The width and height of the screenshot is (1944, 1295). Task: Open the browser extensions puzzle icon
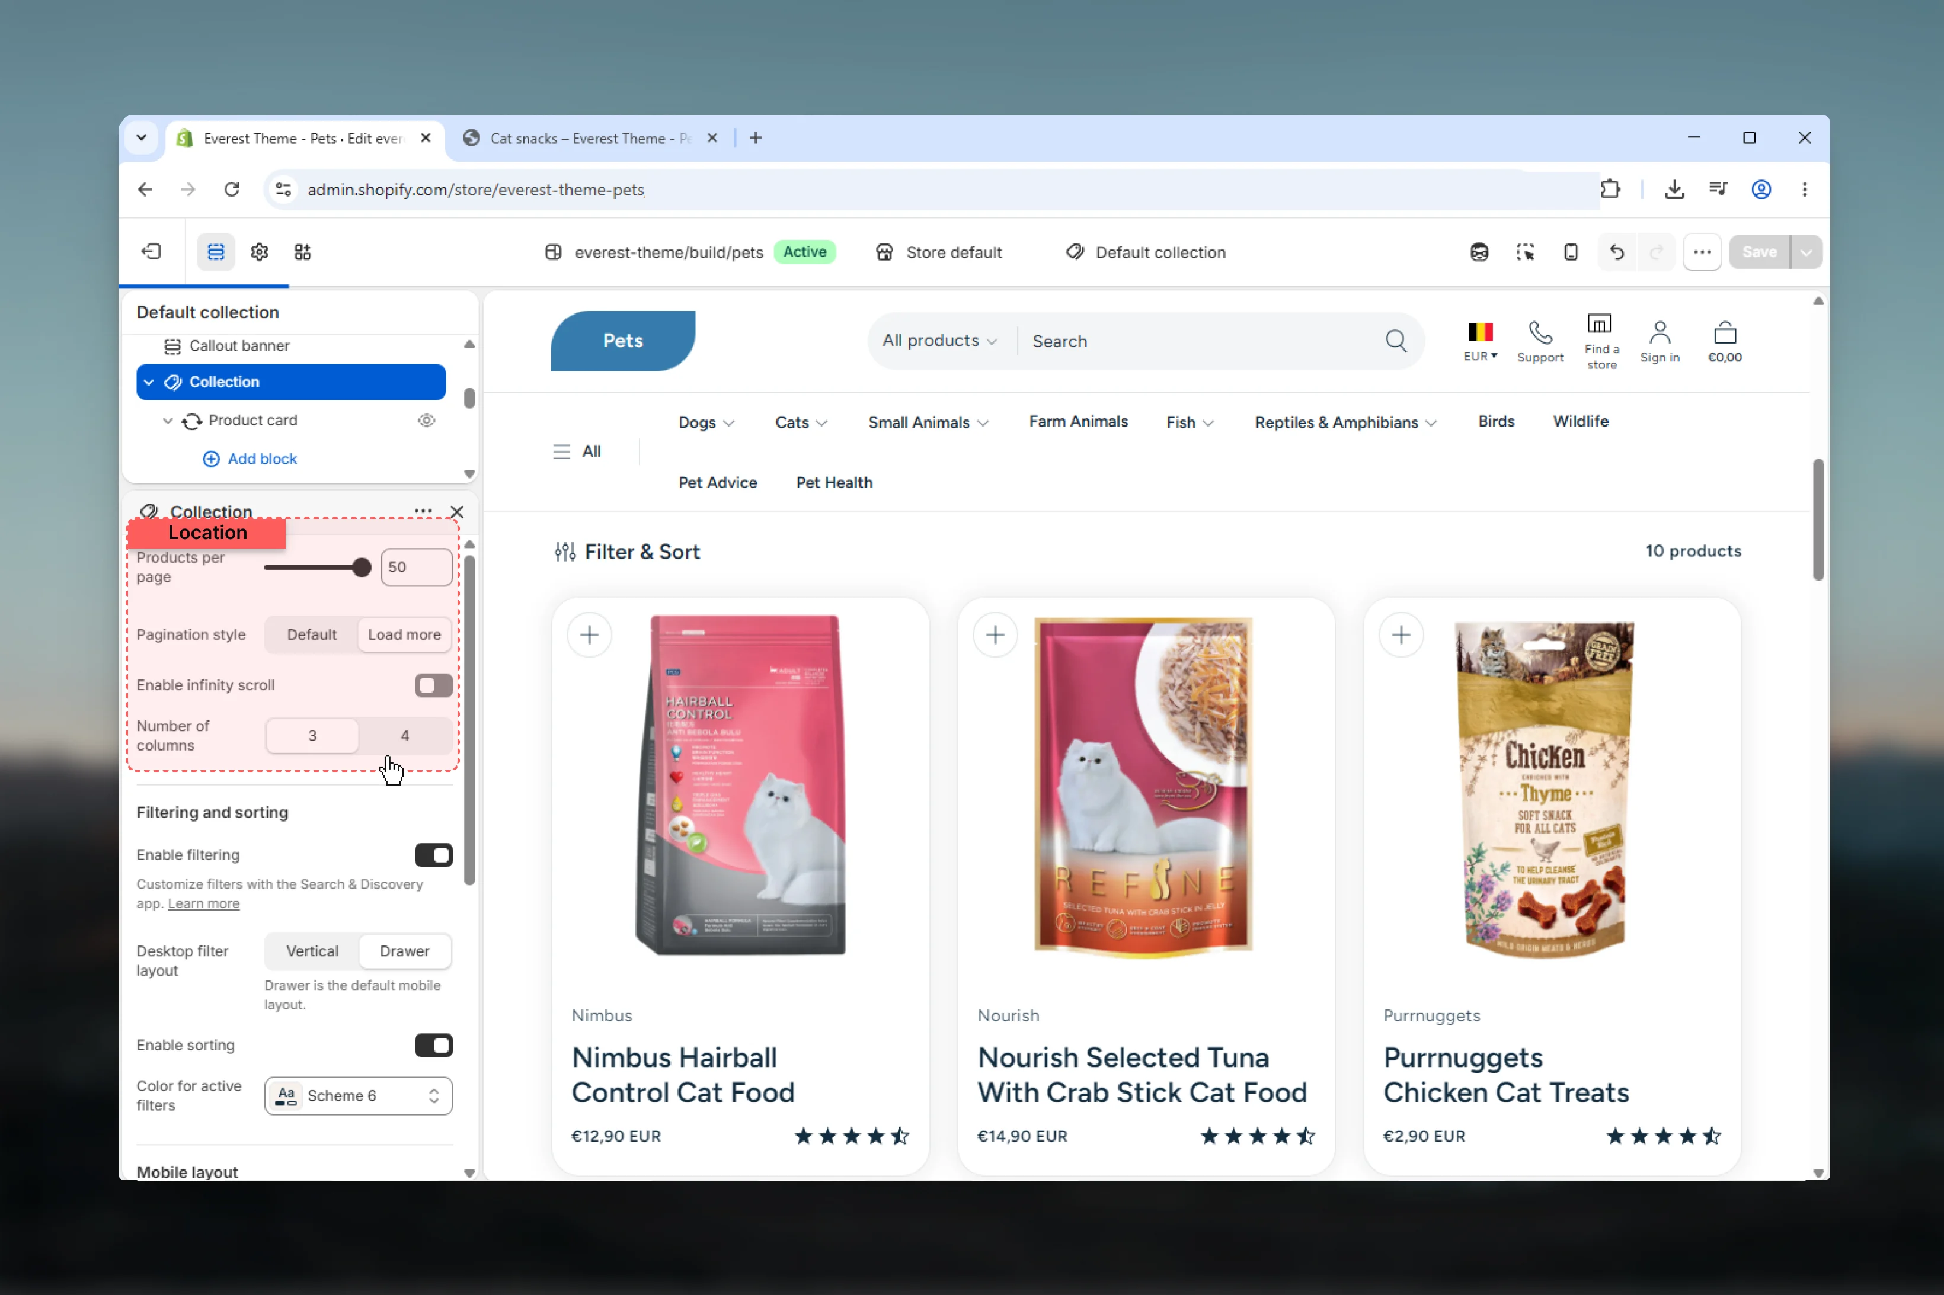(1610, 189)
